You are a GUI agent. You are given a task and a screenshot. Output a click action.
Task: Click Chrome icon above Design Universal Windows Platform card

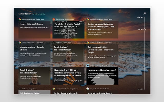click(88, 19)
